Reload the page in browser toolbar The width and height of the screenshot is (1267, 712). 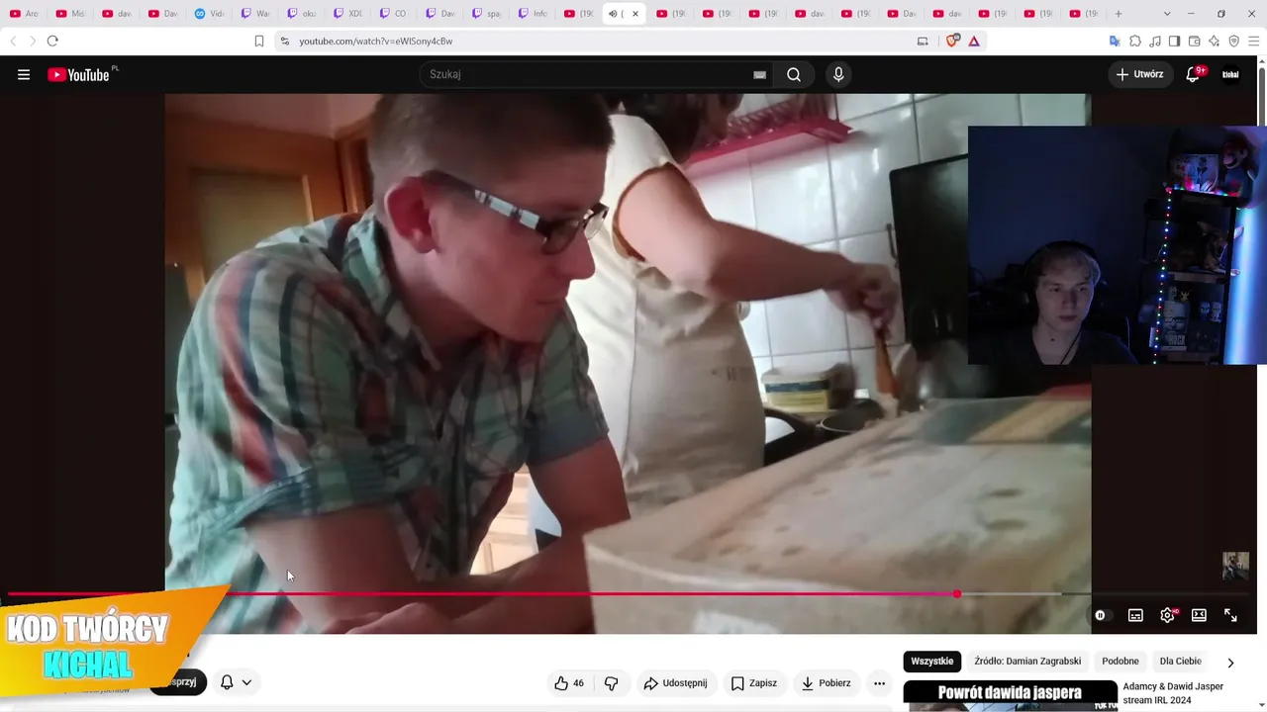(52, 41)
